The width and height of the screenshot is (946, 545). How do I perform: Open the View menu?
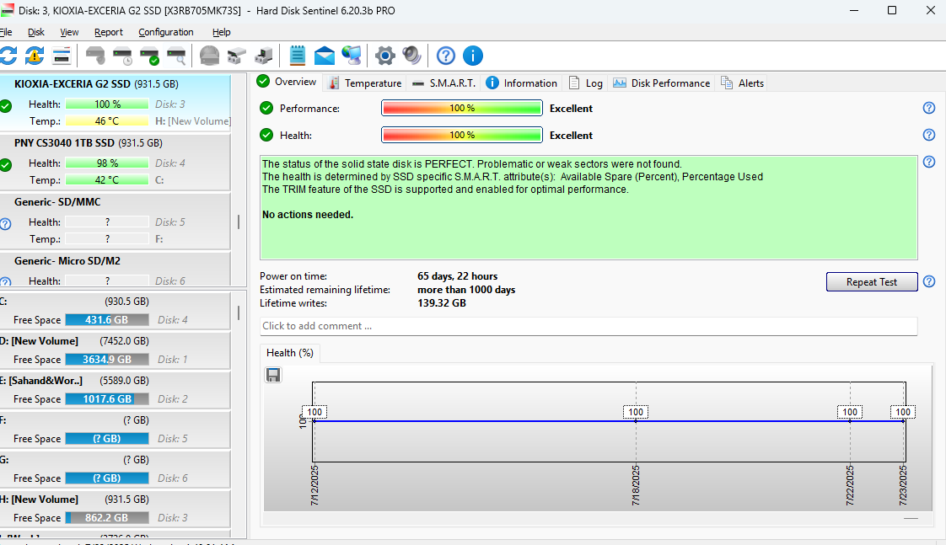point(69,32)
